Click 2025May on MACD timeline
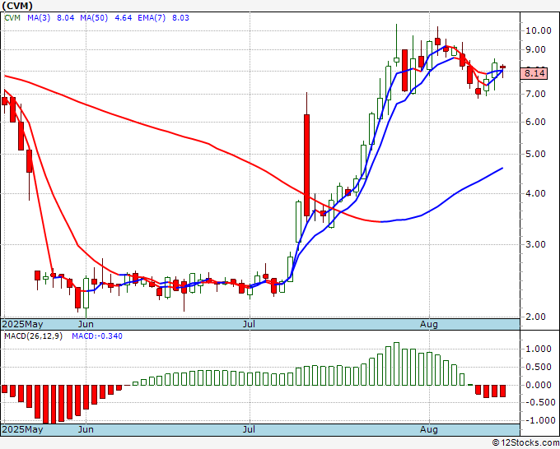 (22, 429)
